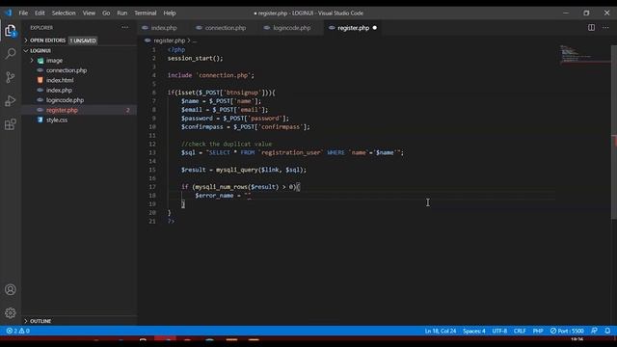Image resolution: width=617 pixels, height=347 pixels.
Task: Switch to the logincode.php tab
Action: pos(291,28)
